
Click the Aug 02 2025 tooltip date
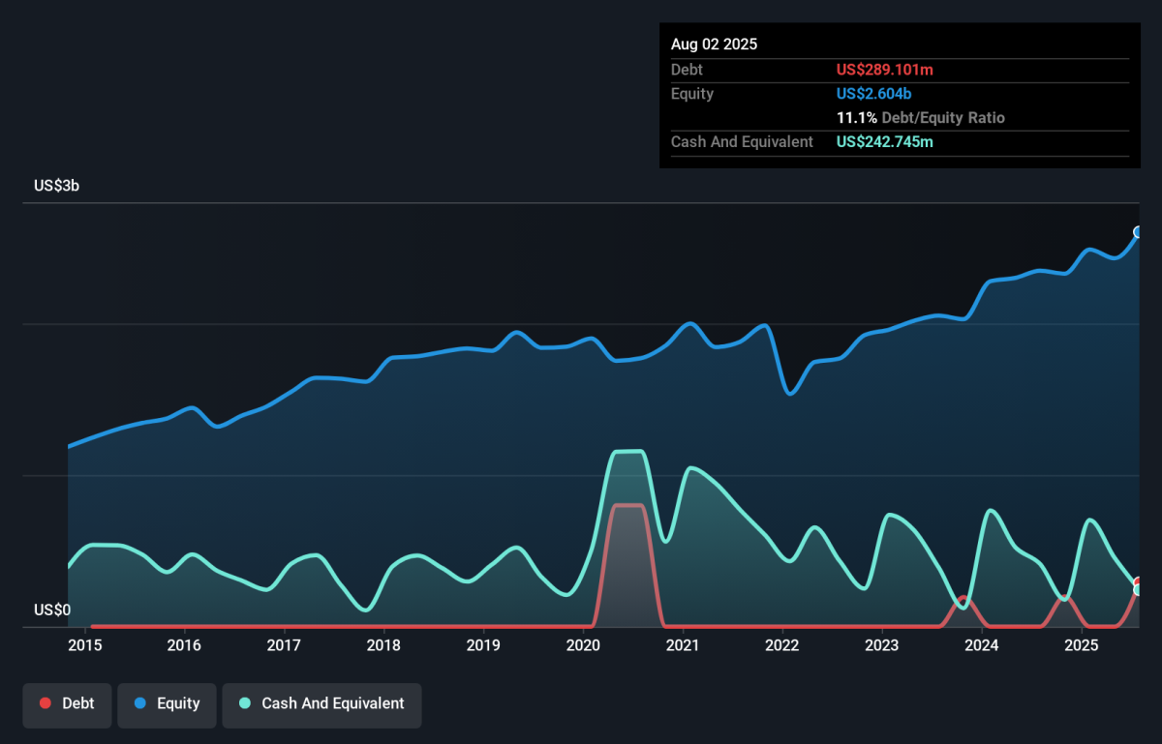(x=715, y=45)
